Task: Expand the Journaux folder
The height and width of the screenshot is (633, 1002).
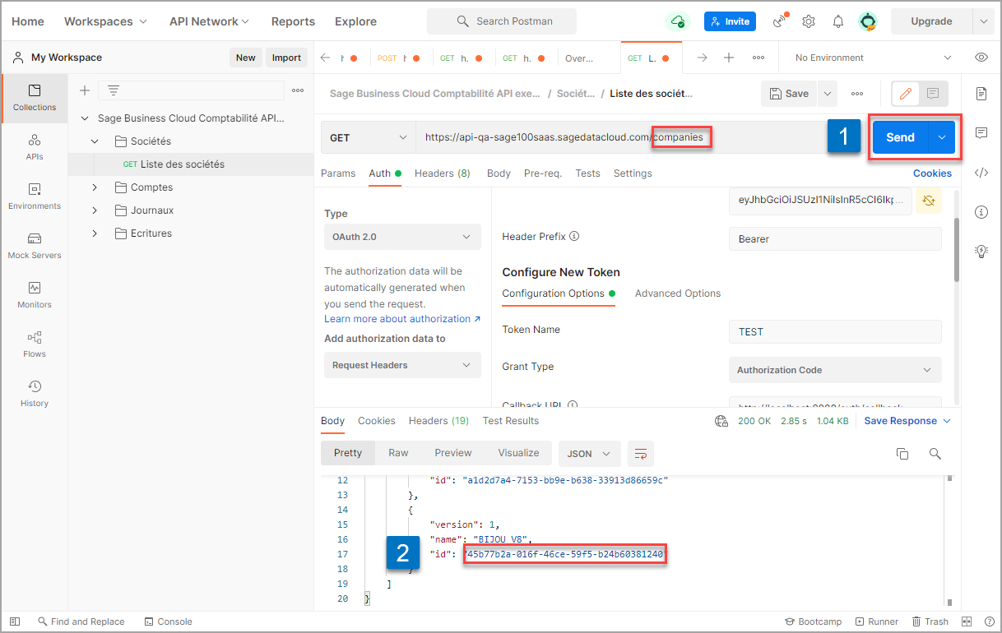Action: 95,210
